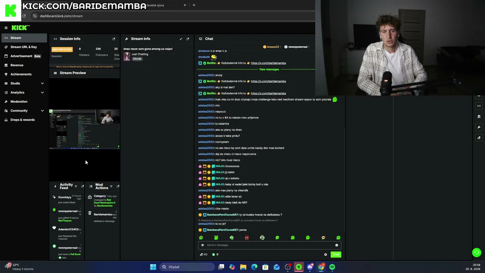The width and height of the screenshot is (485, 273).
Task: Pop out the Stream info panel
Action: click(x=188, y=39)
